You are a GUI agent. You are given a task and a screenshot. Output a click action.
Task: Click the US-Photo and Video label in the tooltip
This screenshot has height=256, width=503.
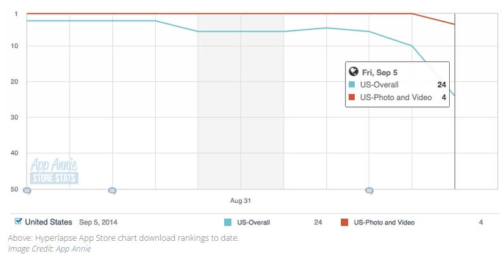pos(395,97)
